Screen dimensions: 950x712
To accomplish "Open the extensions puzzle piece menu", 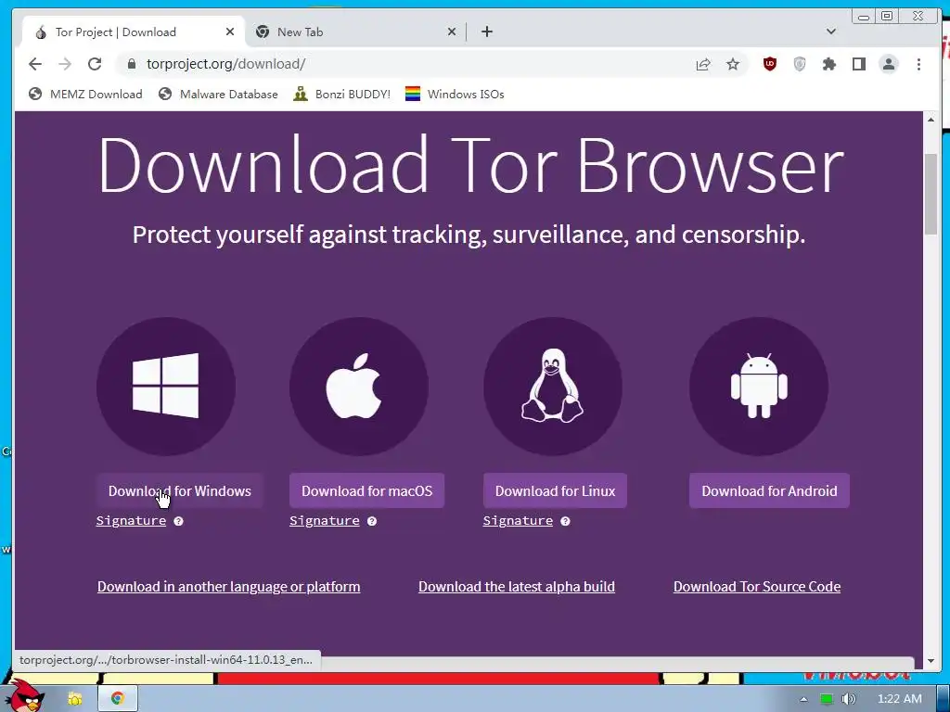I will pos(828,64).
